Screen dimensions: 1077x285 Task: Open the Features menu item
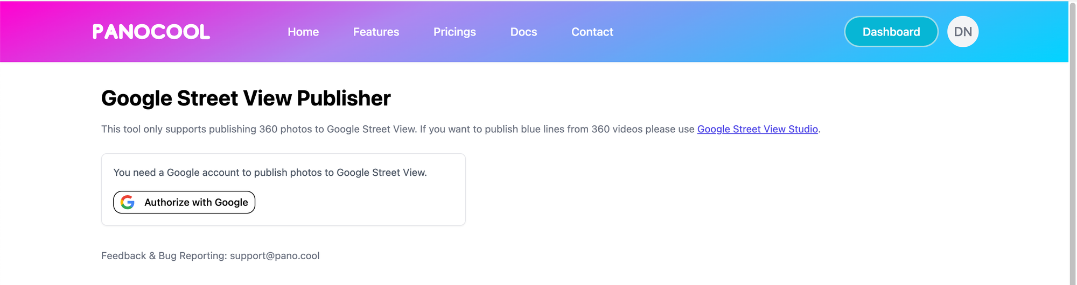coord(376,32)
